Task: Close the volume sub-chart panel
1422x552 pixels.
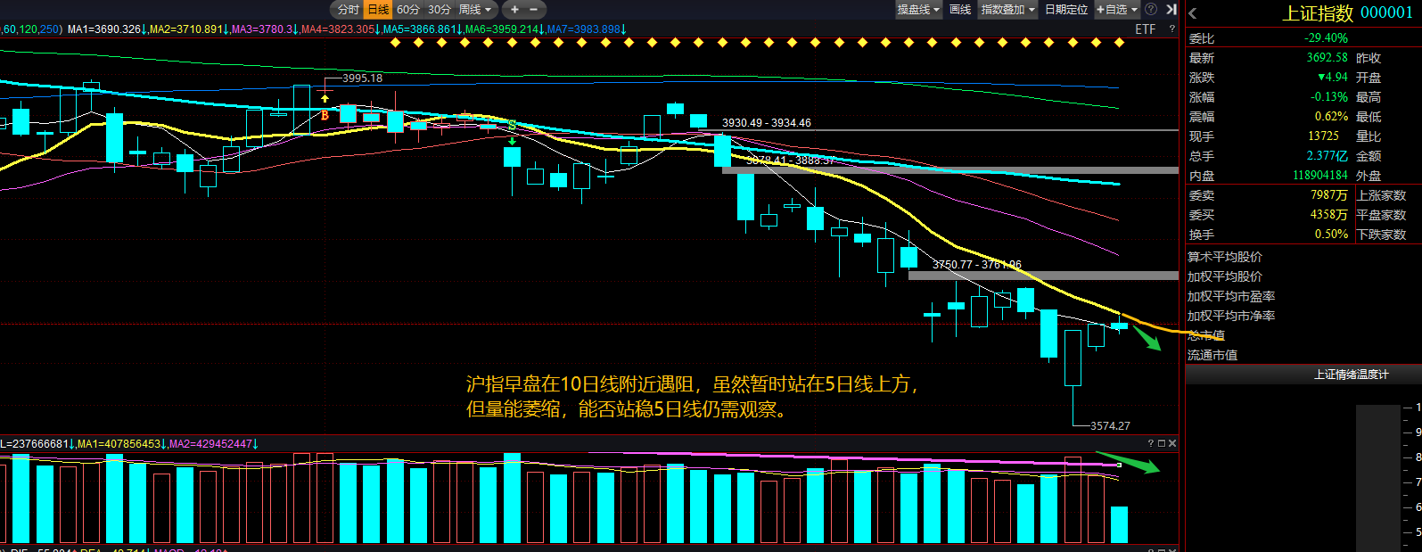Action: pos(1172,443)
